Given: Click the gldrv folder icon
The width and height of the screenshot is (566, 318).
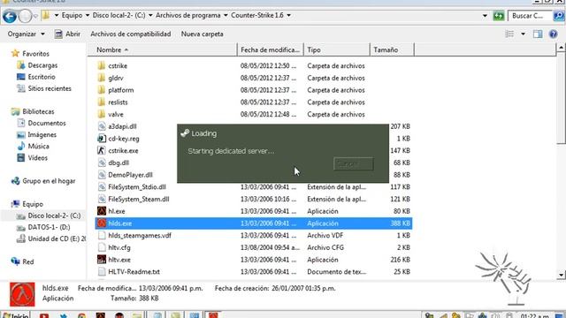Looking at the screenshot, I should [102, 78].
